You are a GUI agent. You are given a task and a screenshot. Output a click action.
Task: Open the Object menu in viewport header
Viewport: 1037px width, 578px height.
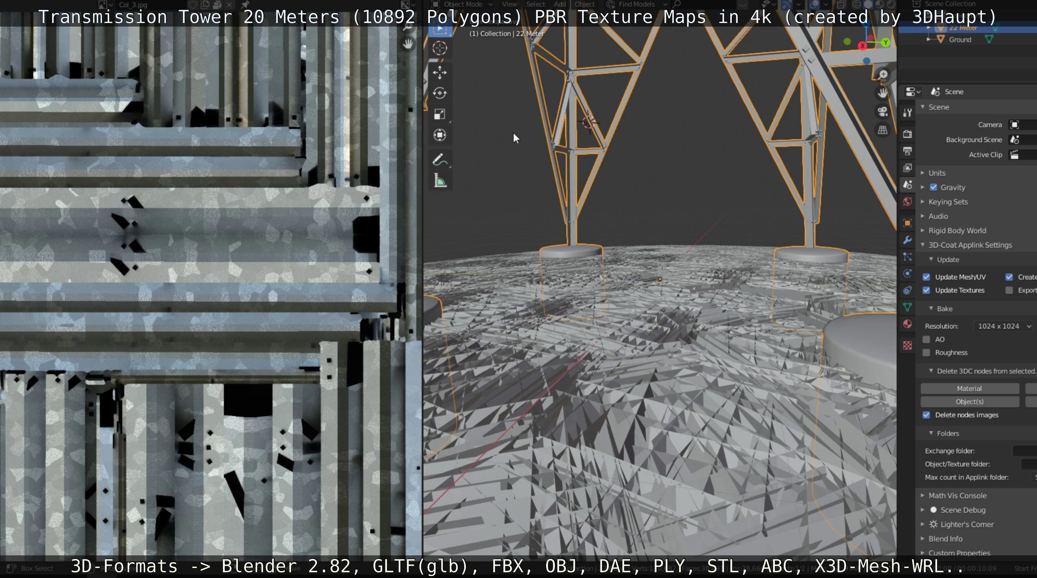[585, 4]
